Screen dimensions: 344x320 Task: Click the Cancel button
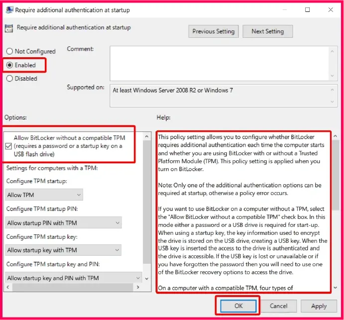(x=279, y=306)
